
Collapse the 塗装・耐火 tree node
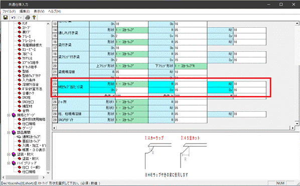pyautogui.click(x=9, y=154)
